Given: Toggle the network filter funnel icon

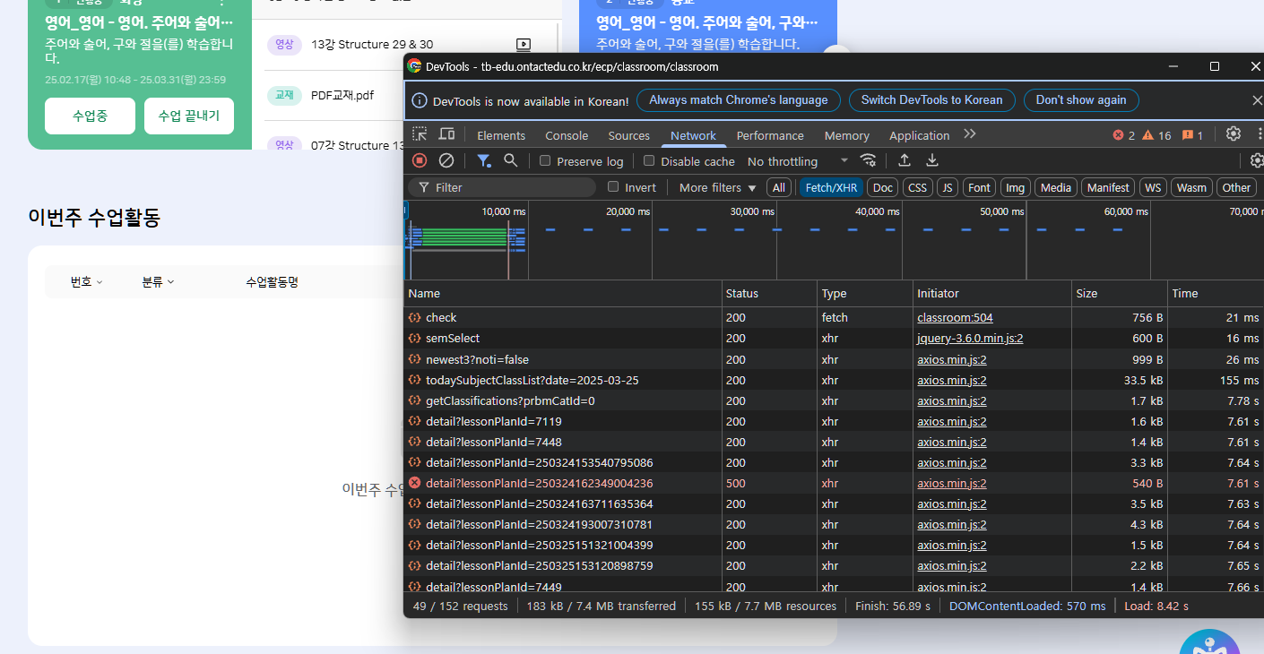Looking at the screenshot, I should click(483, 160).
